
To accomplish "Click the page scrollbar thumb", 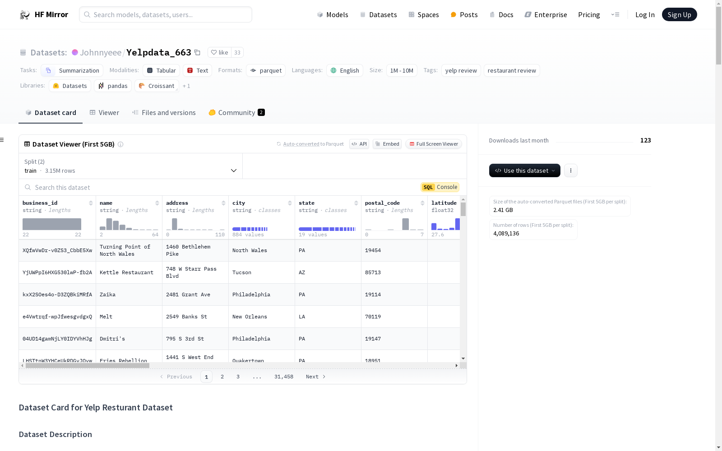I will tap(718, 36).
